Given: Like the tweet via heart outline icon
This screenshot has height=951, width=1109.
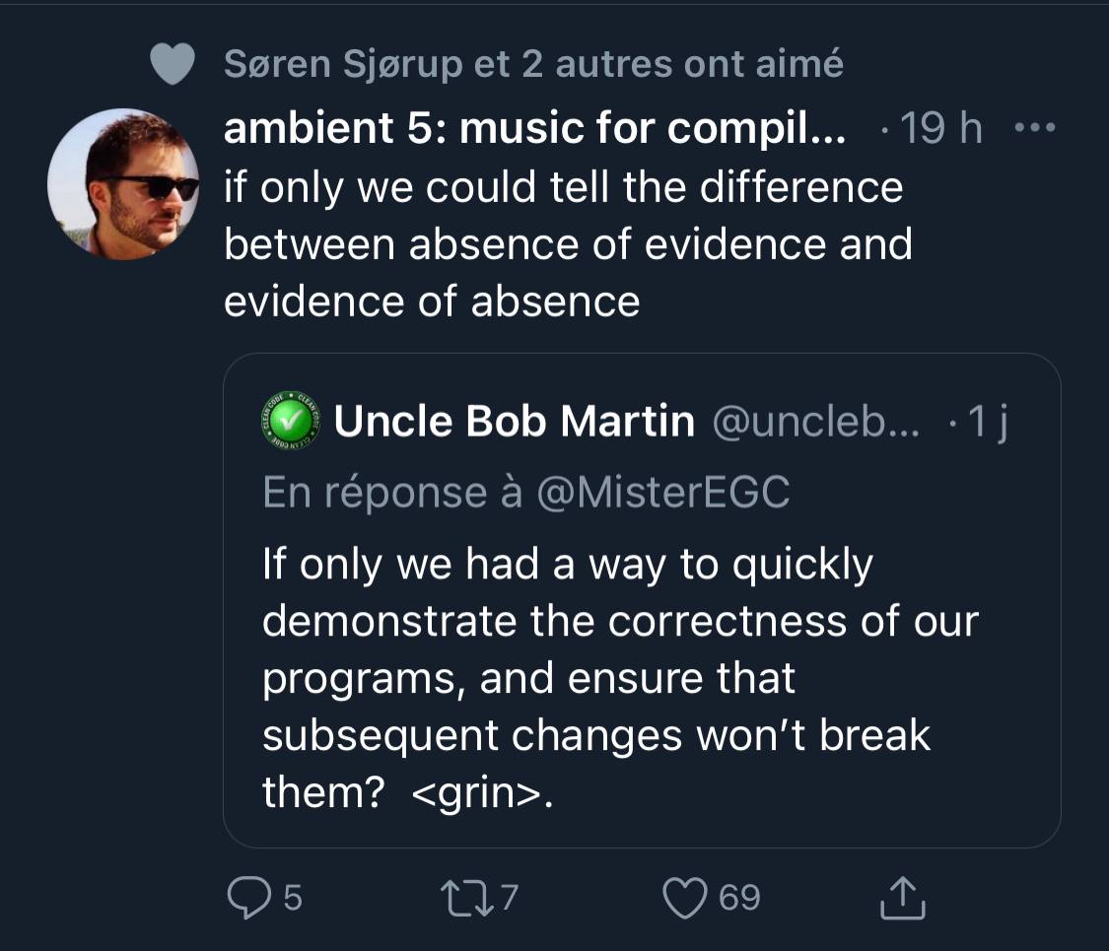Looking at the screenshot, I should 687,898.
